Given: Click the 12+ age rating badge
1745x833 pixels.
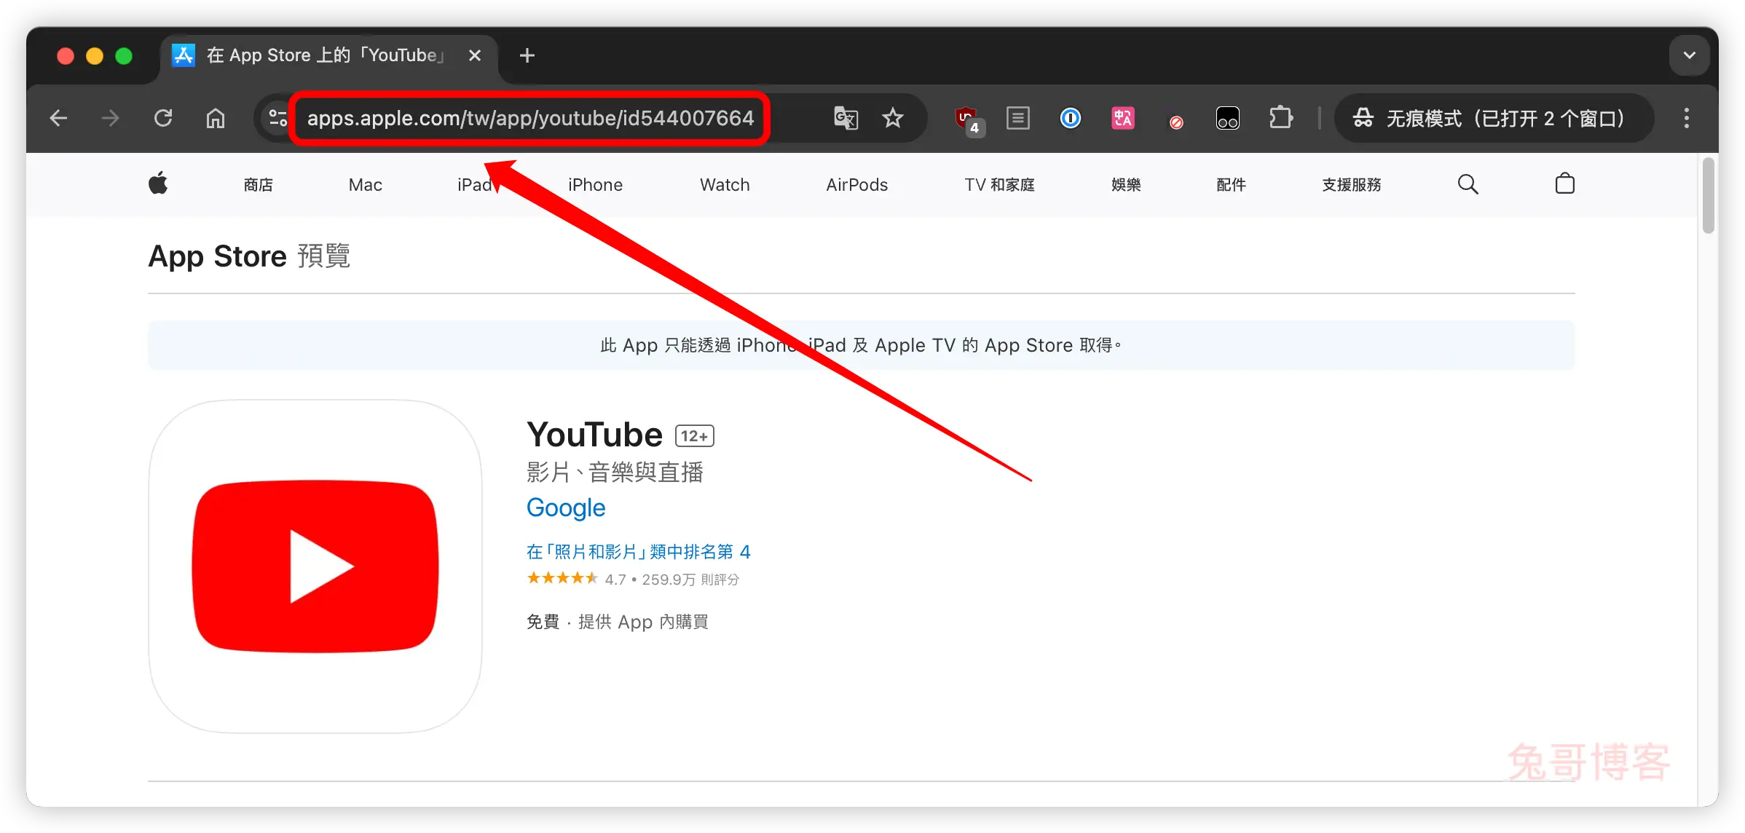Looking at the screenshot, I should (695, 435).
